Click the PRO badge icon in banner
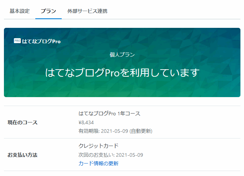 point(17,41)
